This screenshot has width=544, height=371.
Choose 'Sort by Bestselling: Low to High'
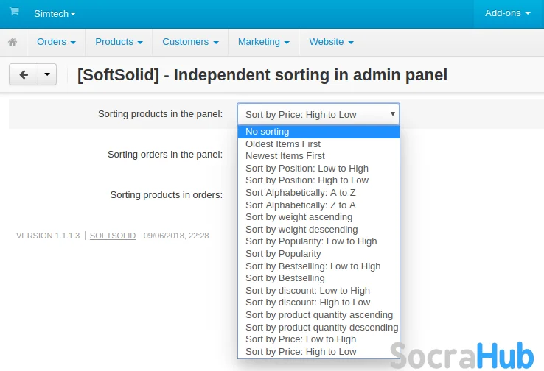tap(313, 266)
